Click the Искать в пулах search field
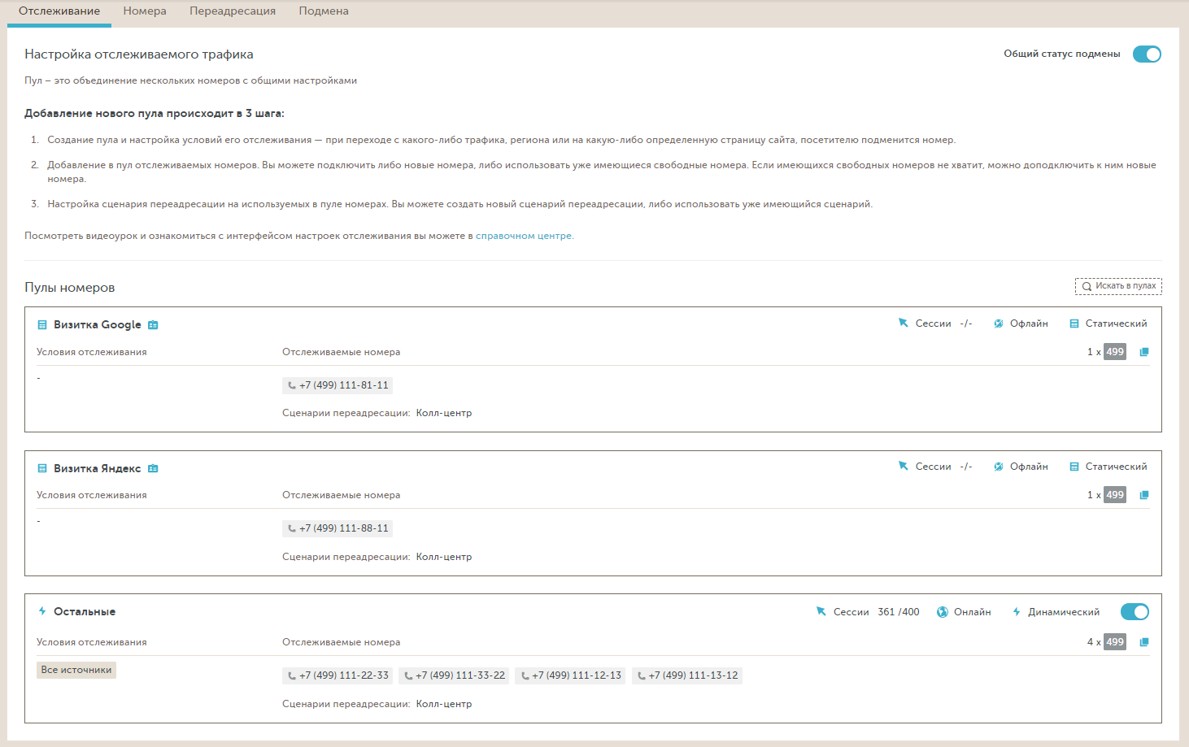 [x=1118, y=286]
